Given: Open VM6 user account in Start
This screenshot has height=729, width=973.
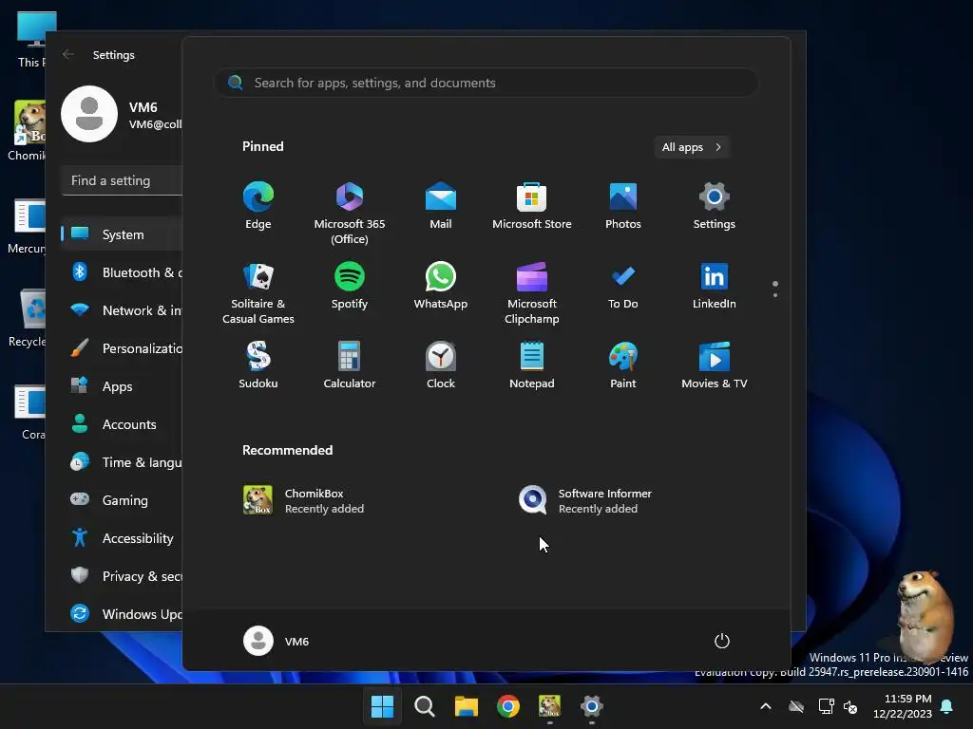Looking at the screenshot, I should [x=277, y=641].
